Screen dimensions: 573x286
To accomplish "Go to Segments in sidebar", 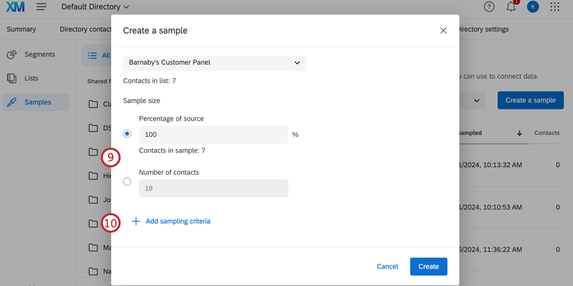I will click(x=39, y=54).
